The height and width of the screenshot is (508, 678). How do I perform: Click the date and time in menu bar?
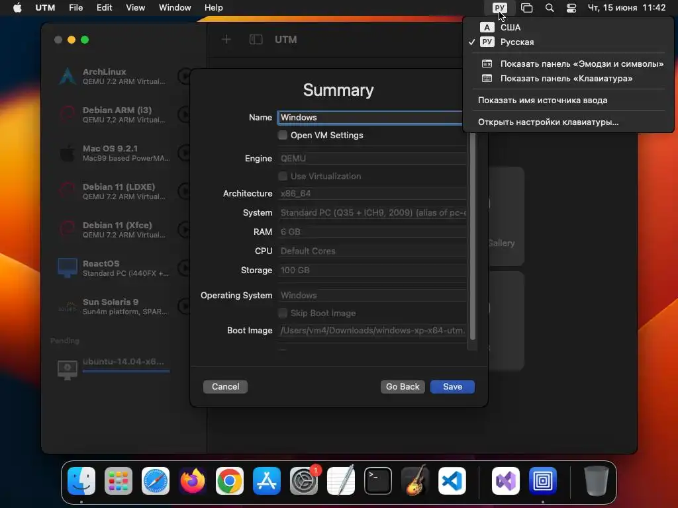[x=626, y=8]
